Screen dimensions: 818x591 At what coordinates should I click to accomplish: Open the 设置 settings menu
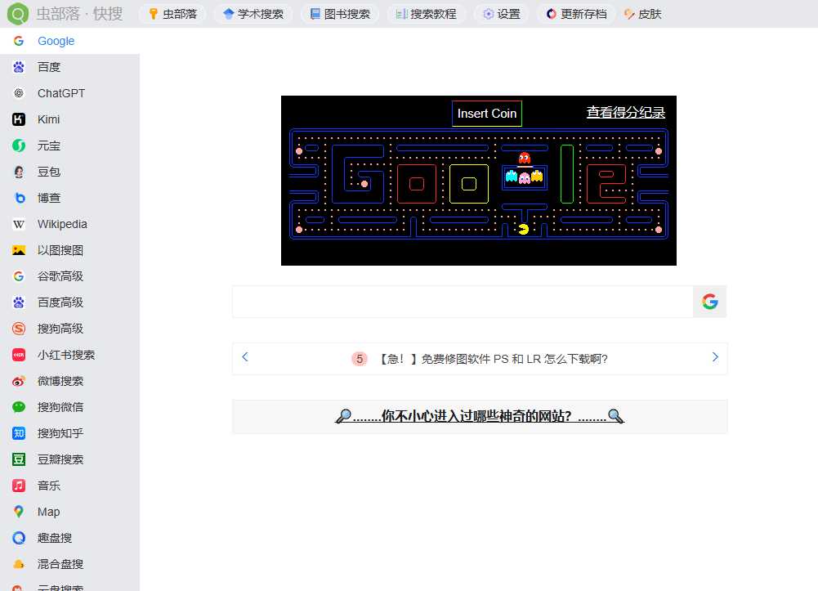coord(501,13)
